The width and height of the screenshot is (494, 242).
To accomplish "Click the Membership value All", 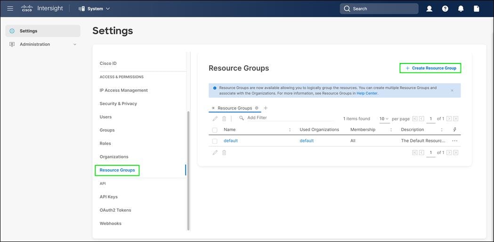I will click(353, 141).
